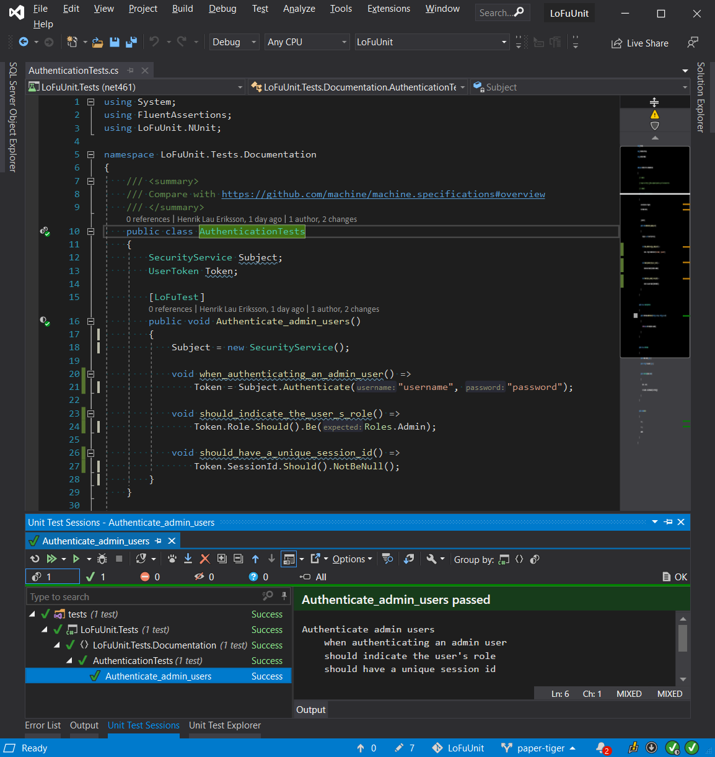Open the Analyze menu

point(299,9)
